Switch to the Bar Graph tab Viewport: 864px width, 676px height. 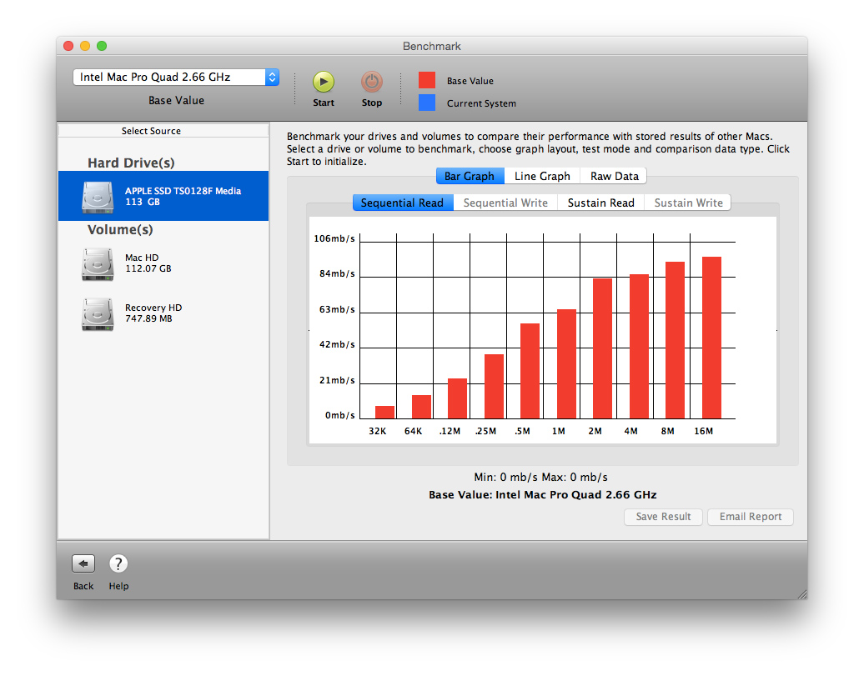point(470,176)
